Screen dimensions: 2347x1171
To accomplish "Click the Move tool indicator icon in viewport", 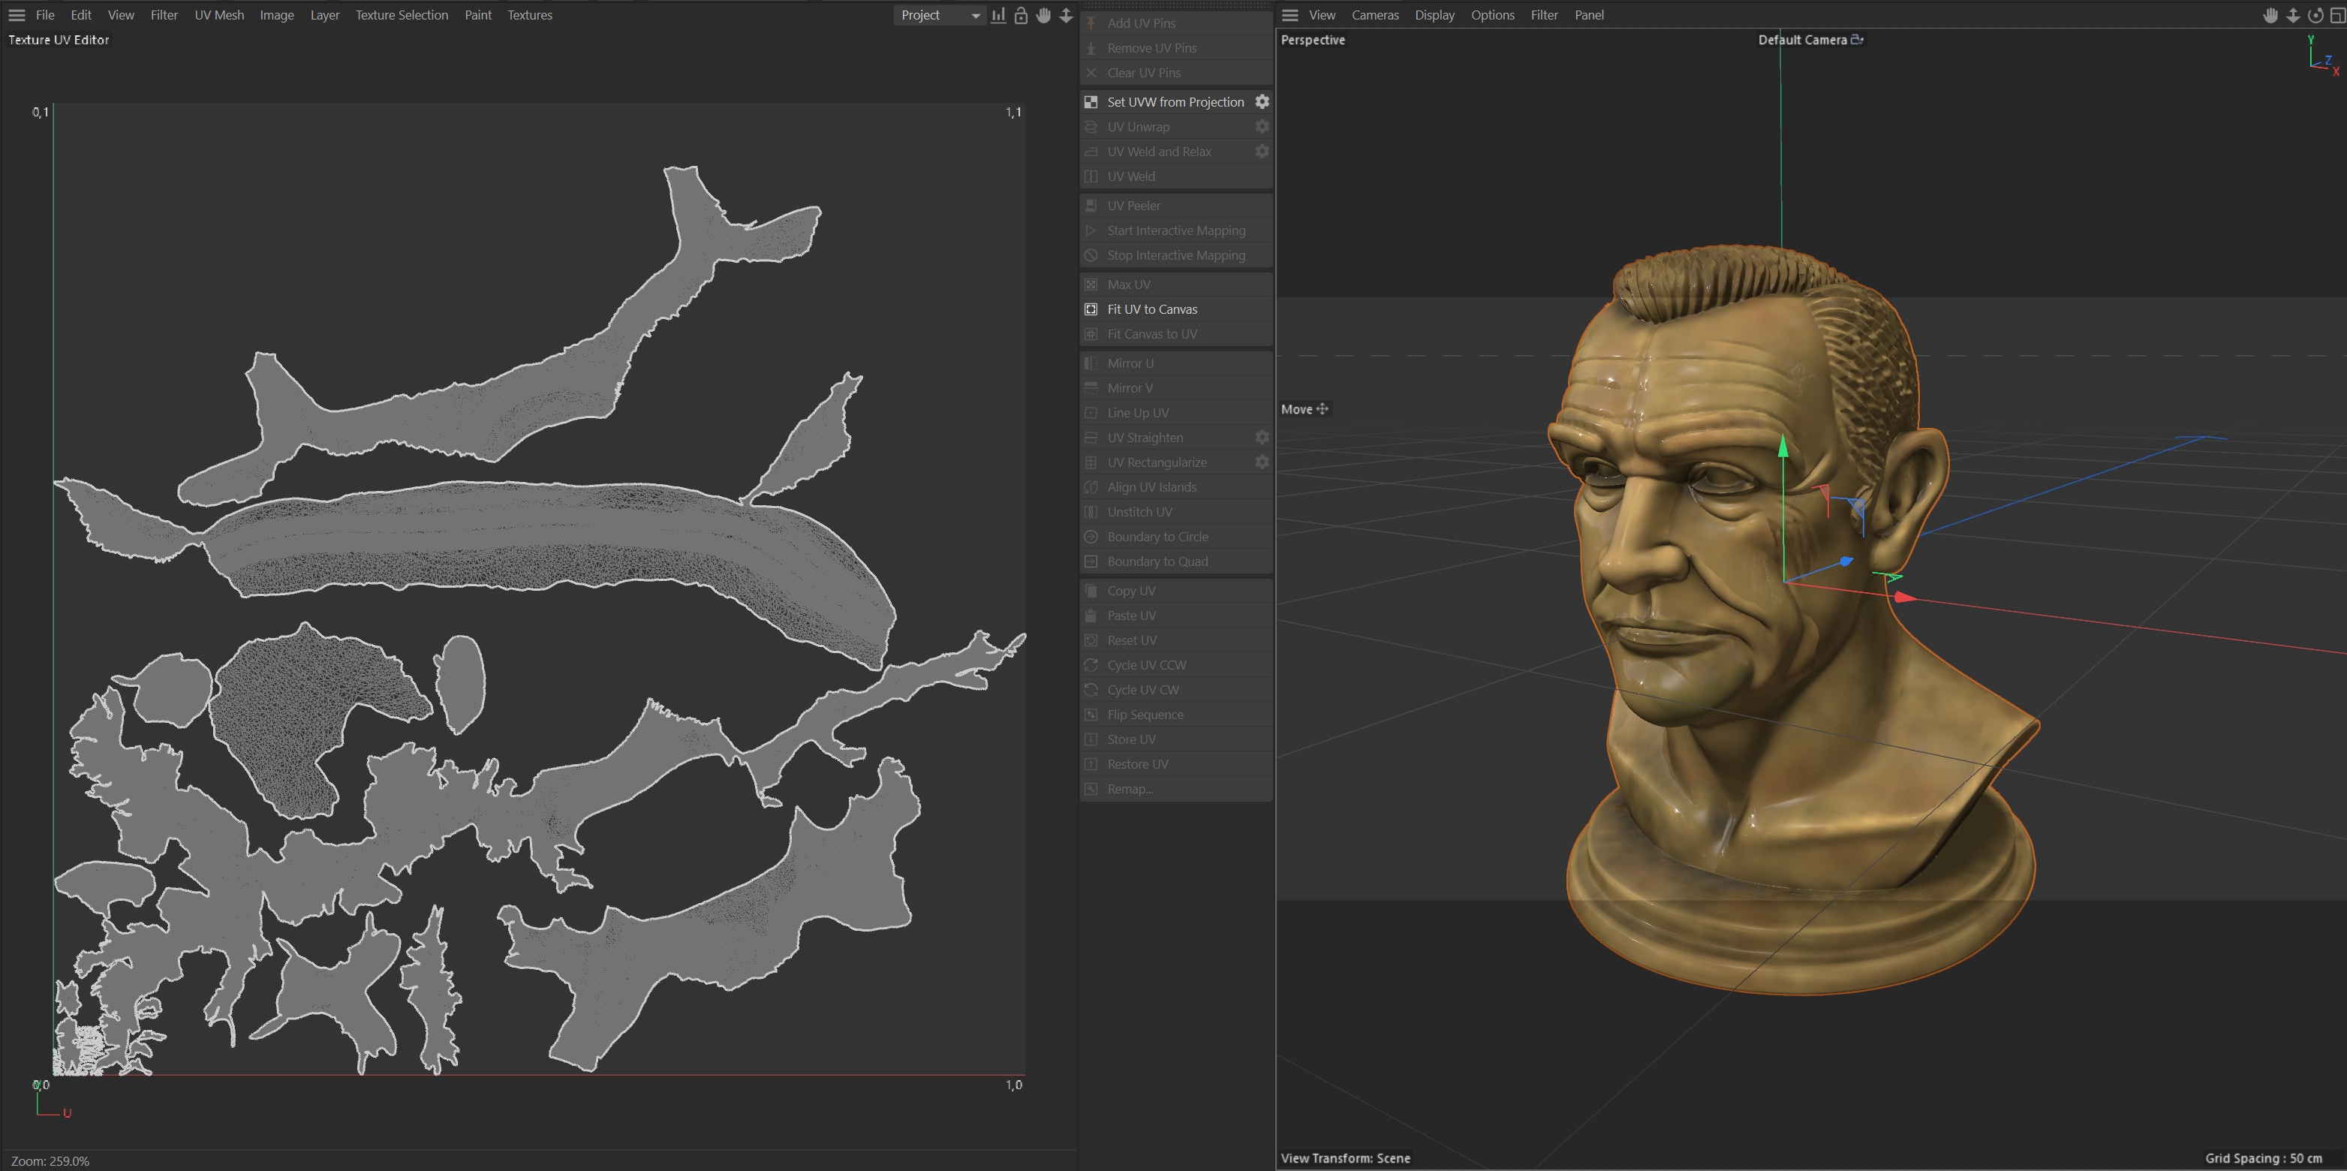I will coord(1322,409).
